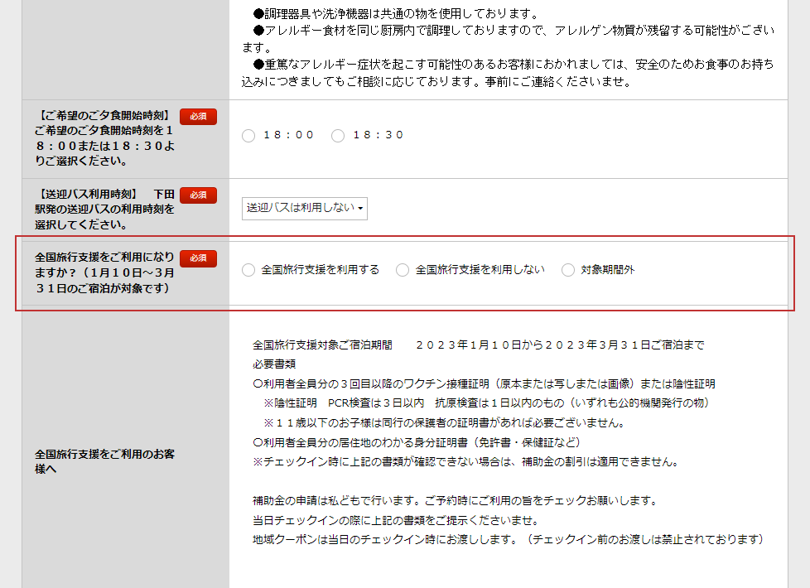
Task: Click 必須 badge beside 送迎バス利用時刻 label
Action: [199, 195]
